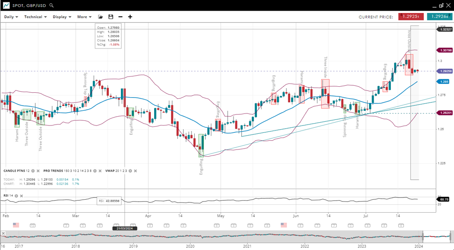The width and height of the screenshot is (454, 250).
Task: Pop out the chart window
Action: coord(441,6)
